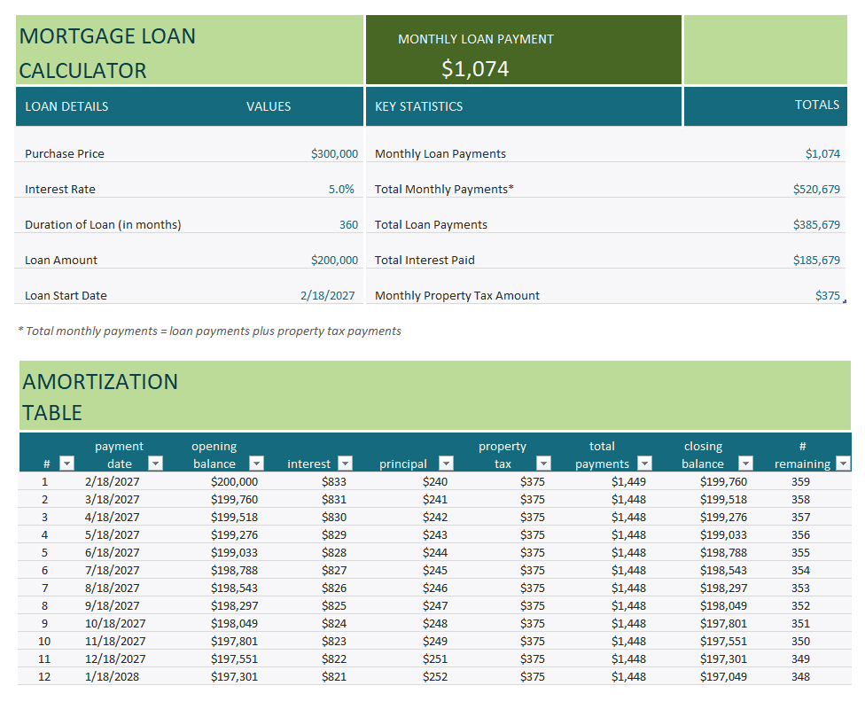
Task: Open the interest column filter dropdown
Action: (346, 464)
